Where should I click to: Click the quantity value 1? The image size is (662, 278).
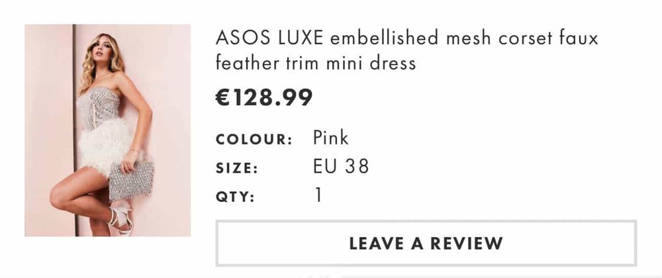318,195
